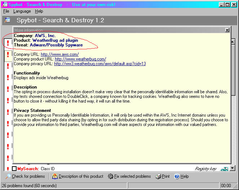The width and height of the screenshot is (239, 190).
Task: Open the company privacy URL link
Action: (100, 64)
